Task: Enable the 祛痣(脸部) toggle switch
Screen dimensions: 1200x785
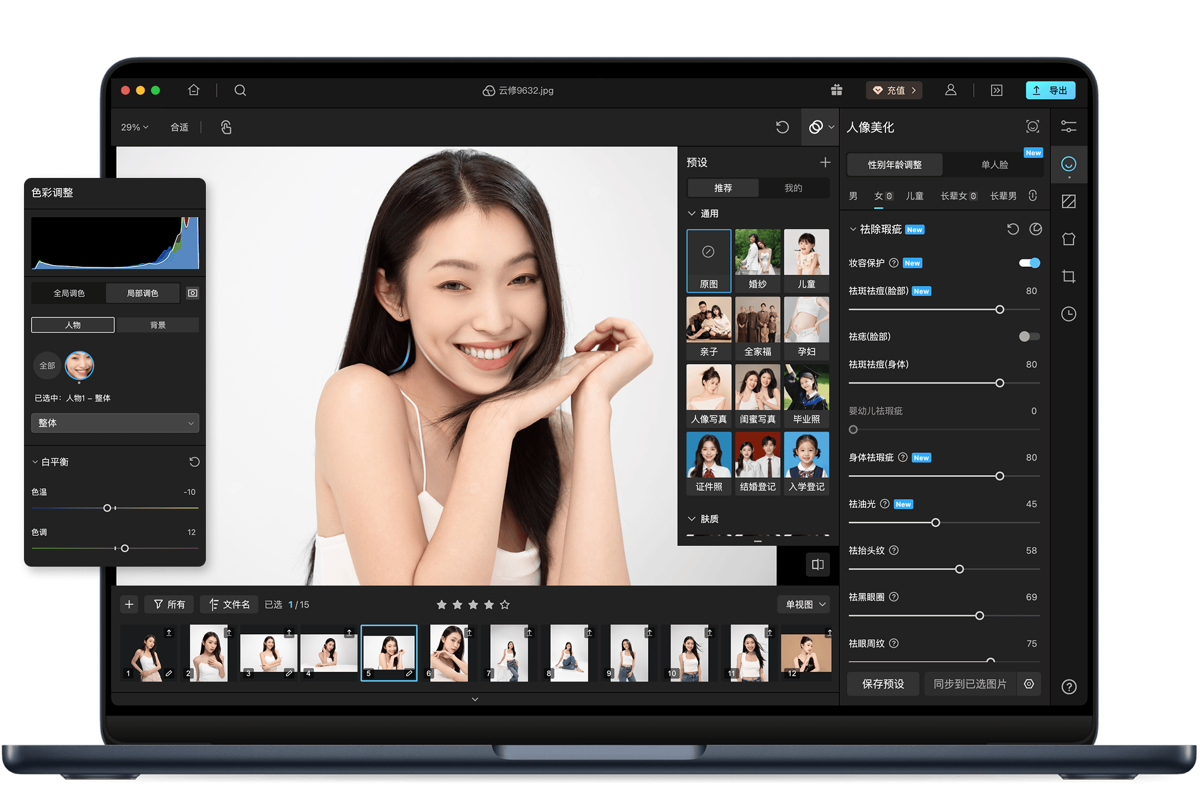Action: pos(1029,336)
